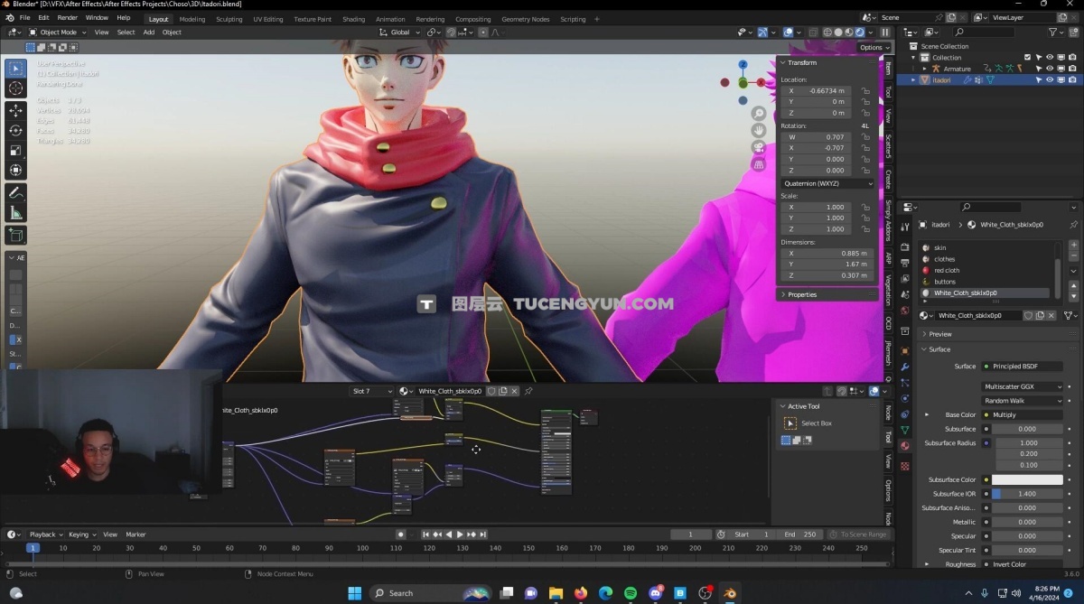This screenshot has width=1084, height=604.
Task: Switch to the Sculpting workspace tab
Action: 229,19
